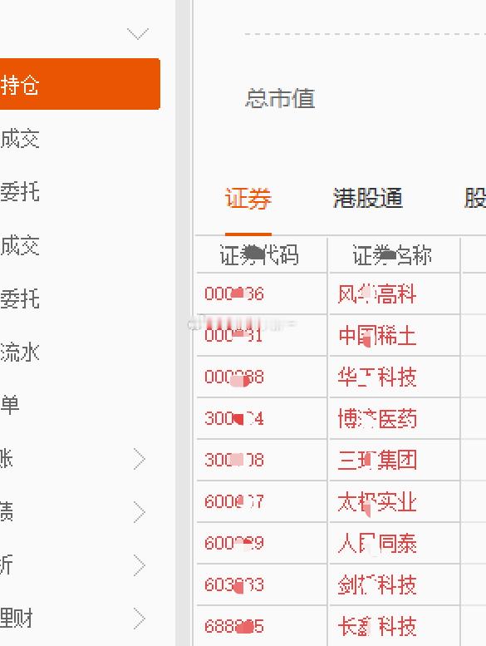Open the 委托 item directly above 流水
Viewport: 486px width, 646px height.
tap(20, 299)
